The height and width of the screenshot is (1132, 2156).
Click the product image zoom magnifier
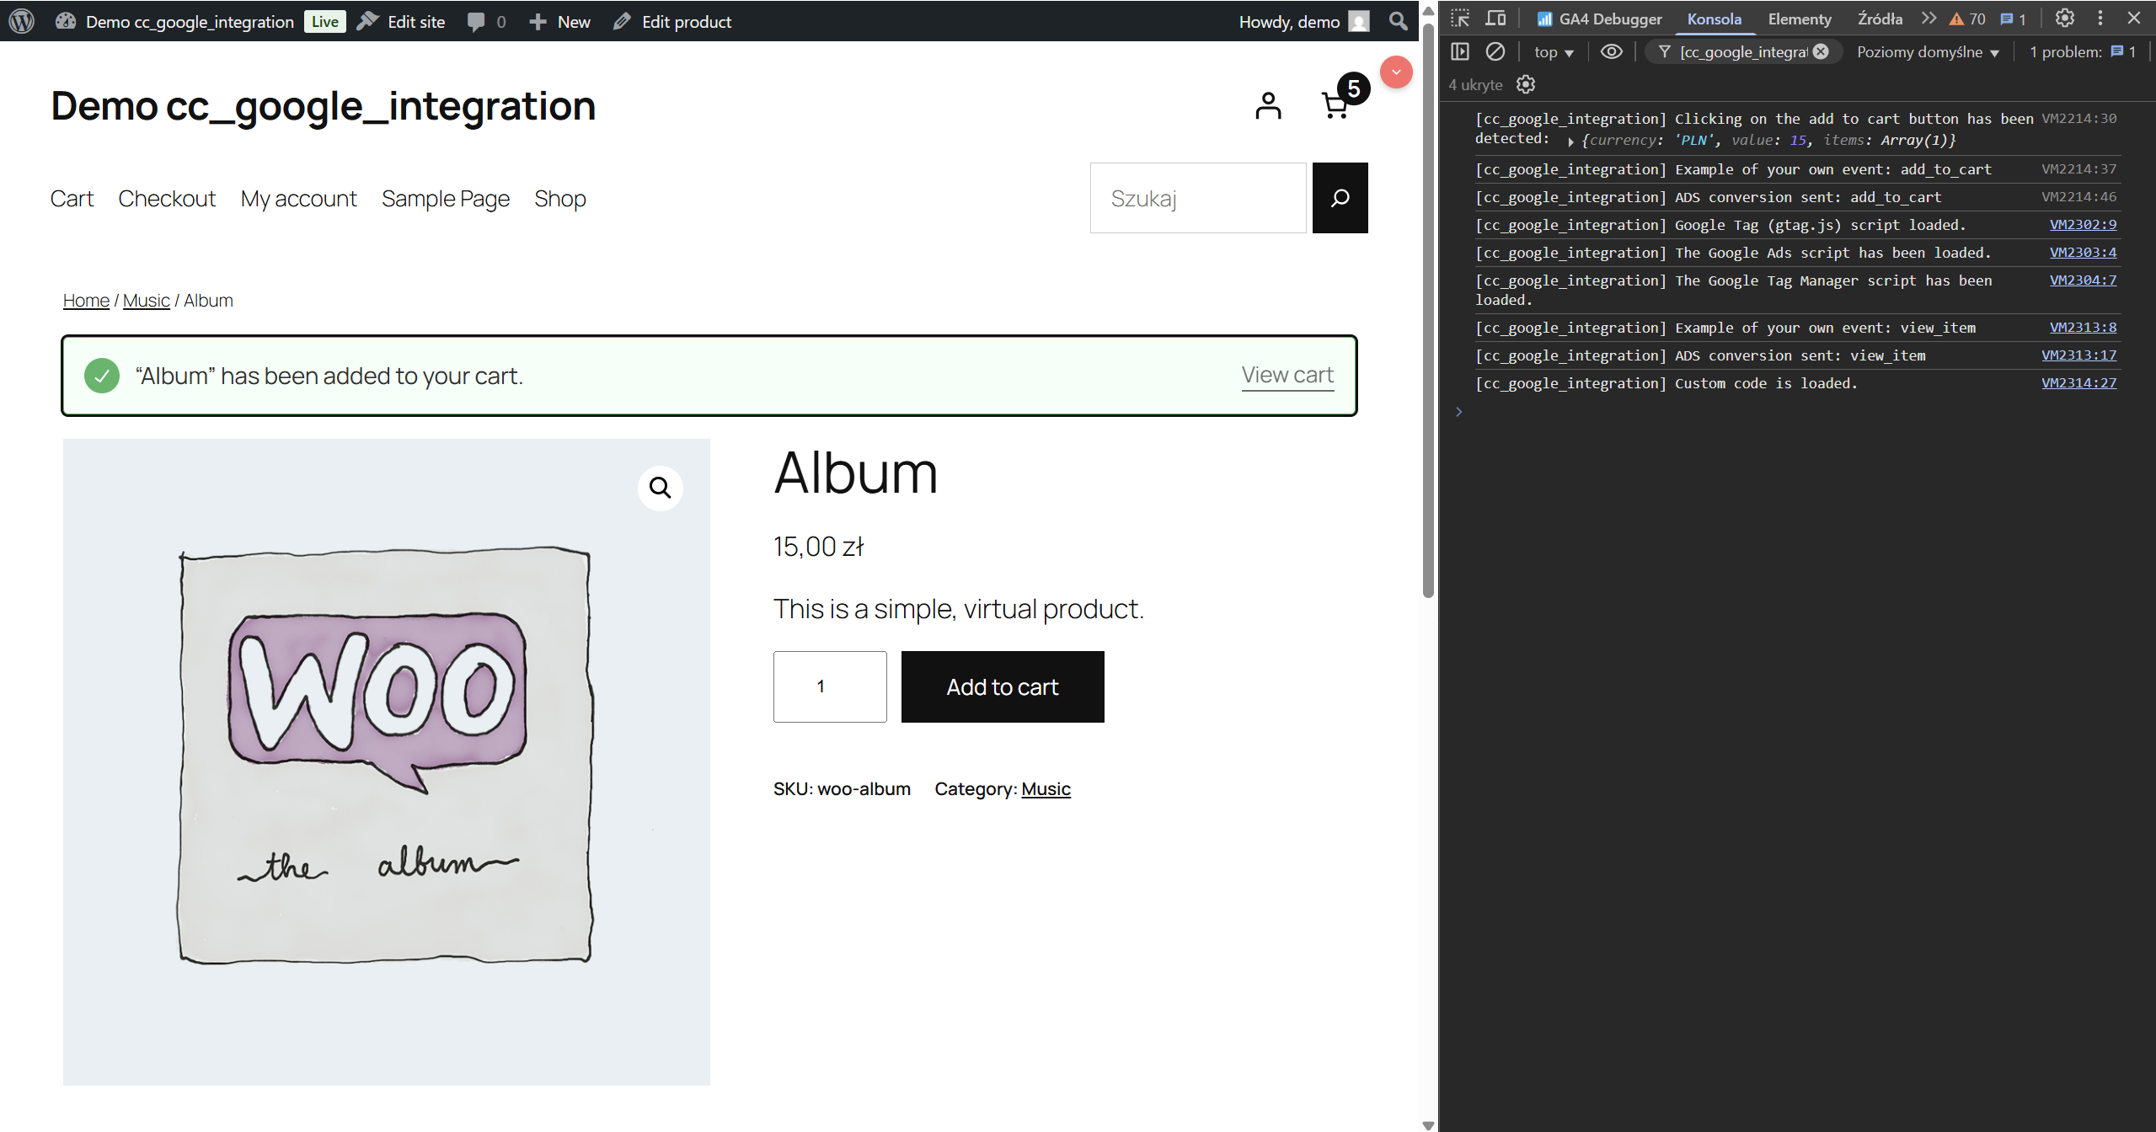click(x=660, y=488)
